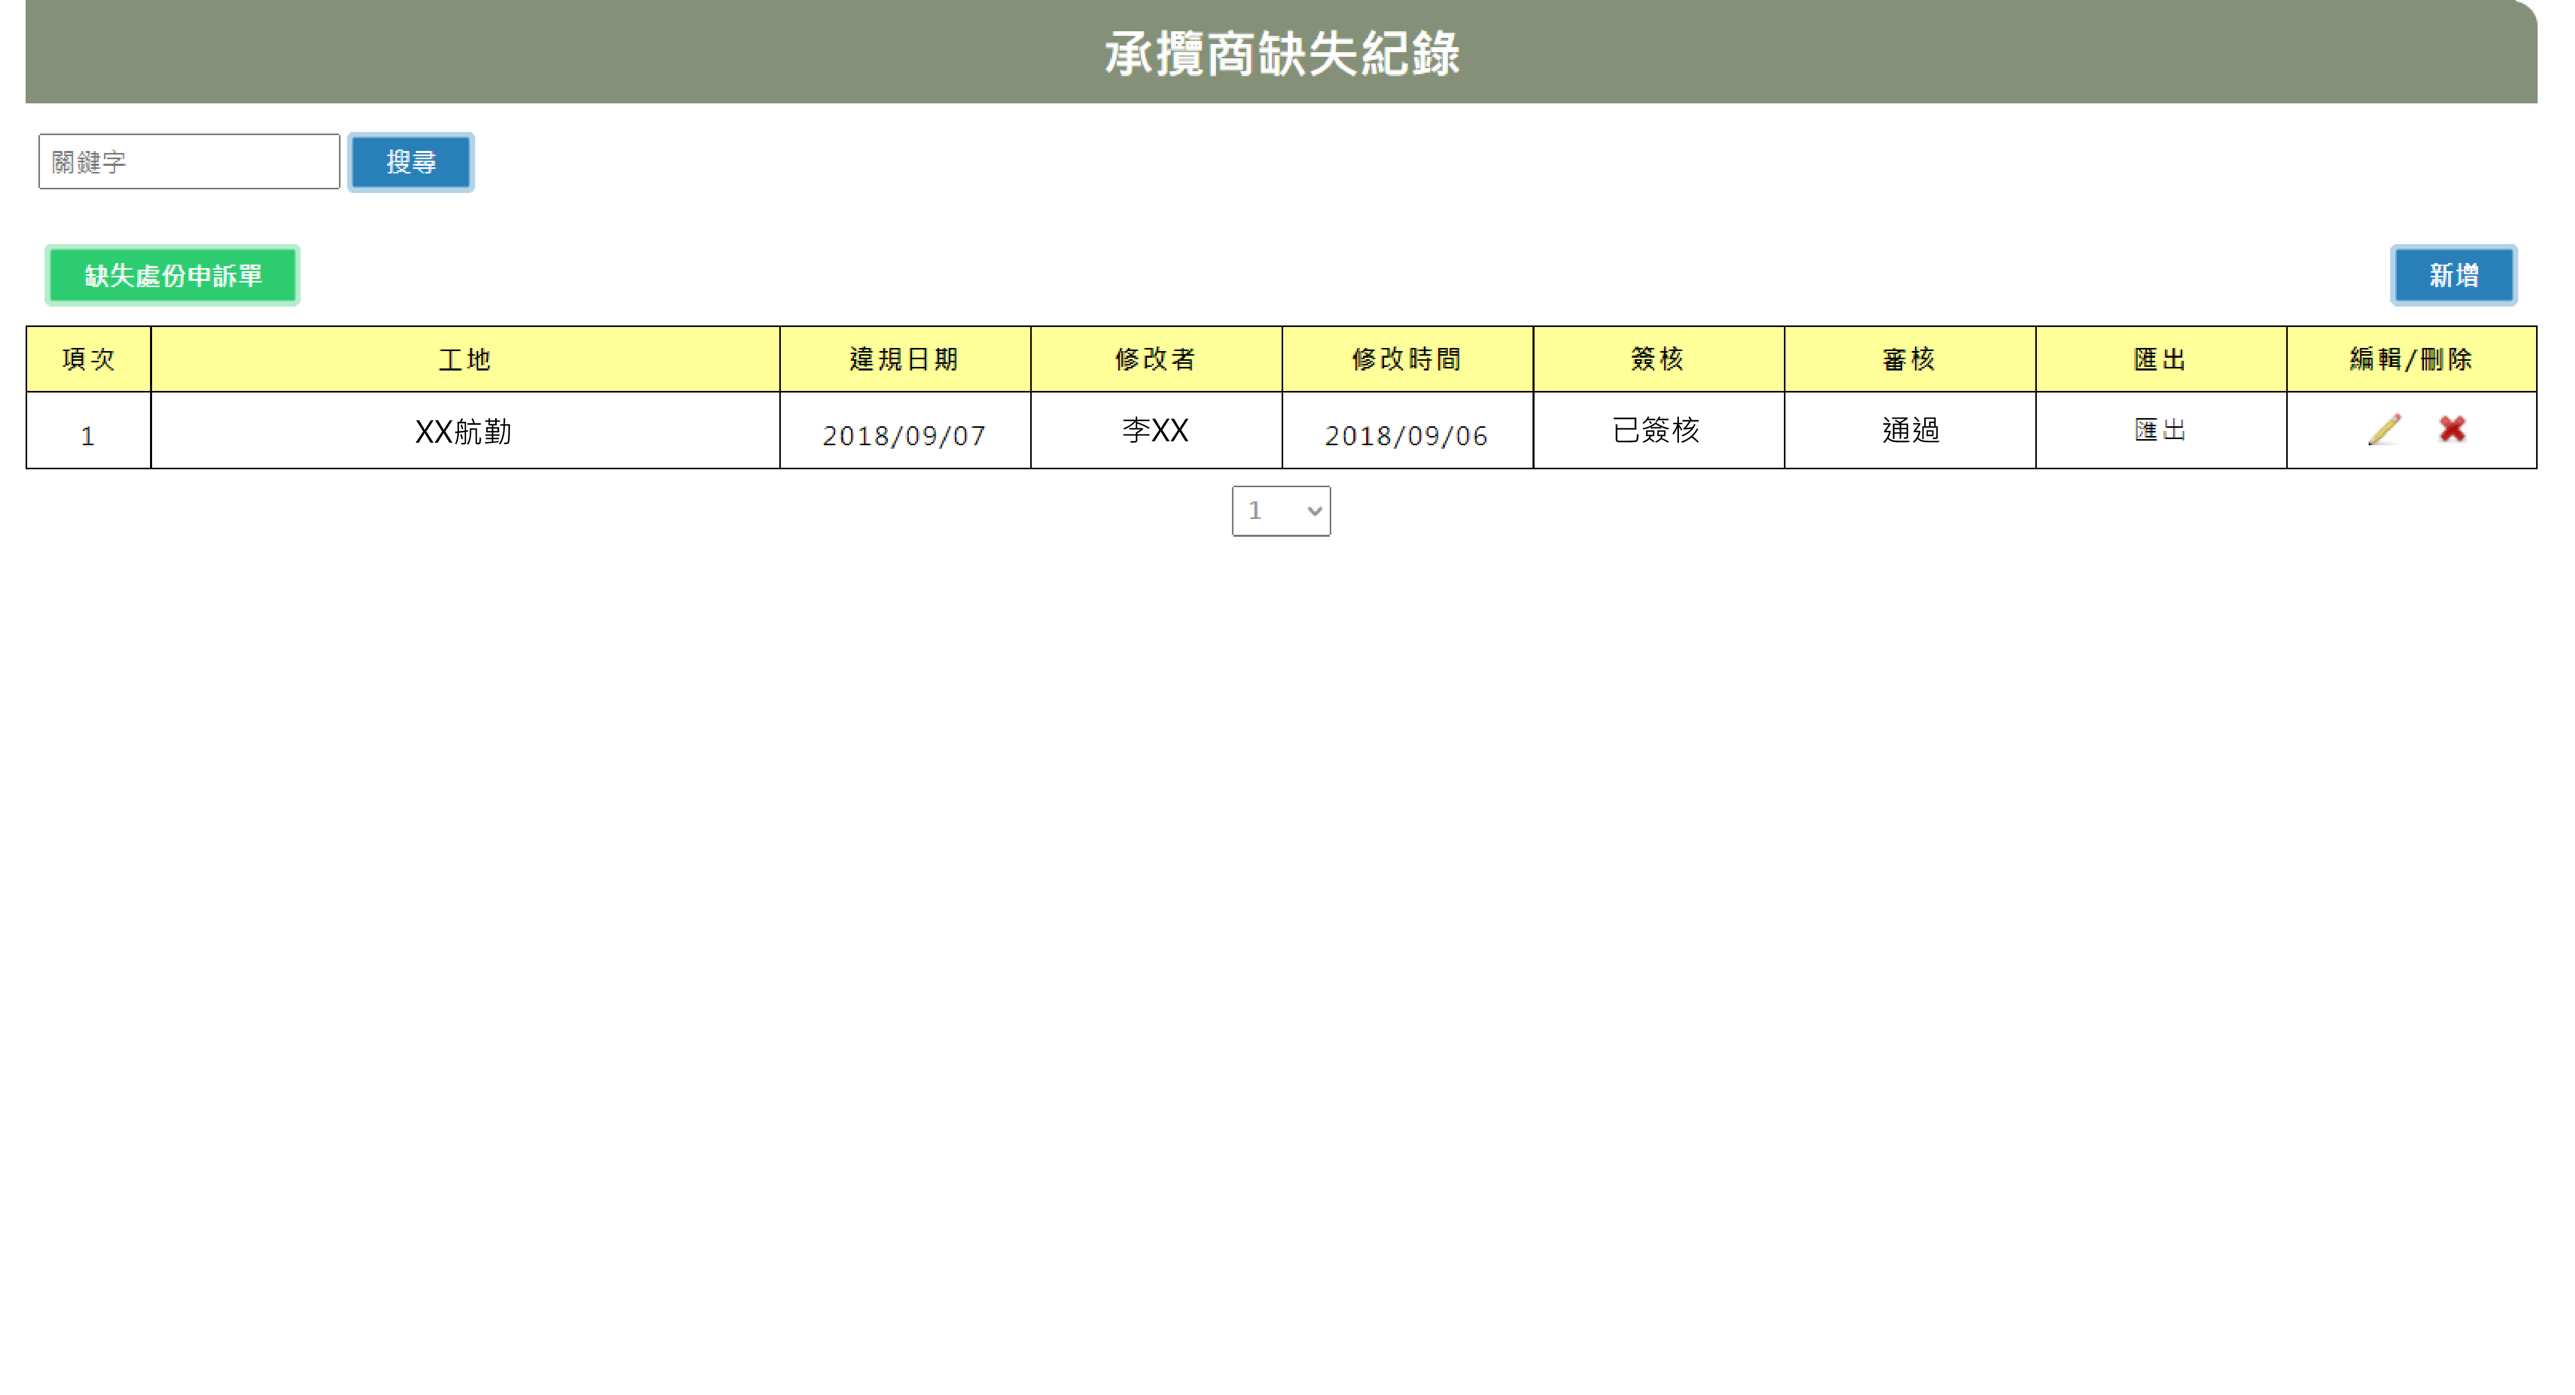This screenshot has height=1395, width=2575.
Task: Open the page number dropdown
Action: (x=1281, y=511)
